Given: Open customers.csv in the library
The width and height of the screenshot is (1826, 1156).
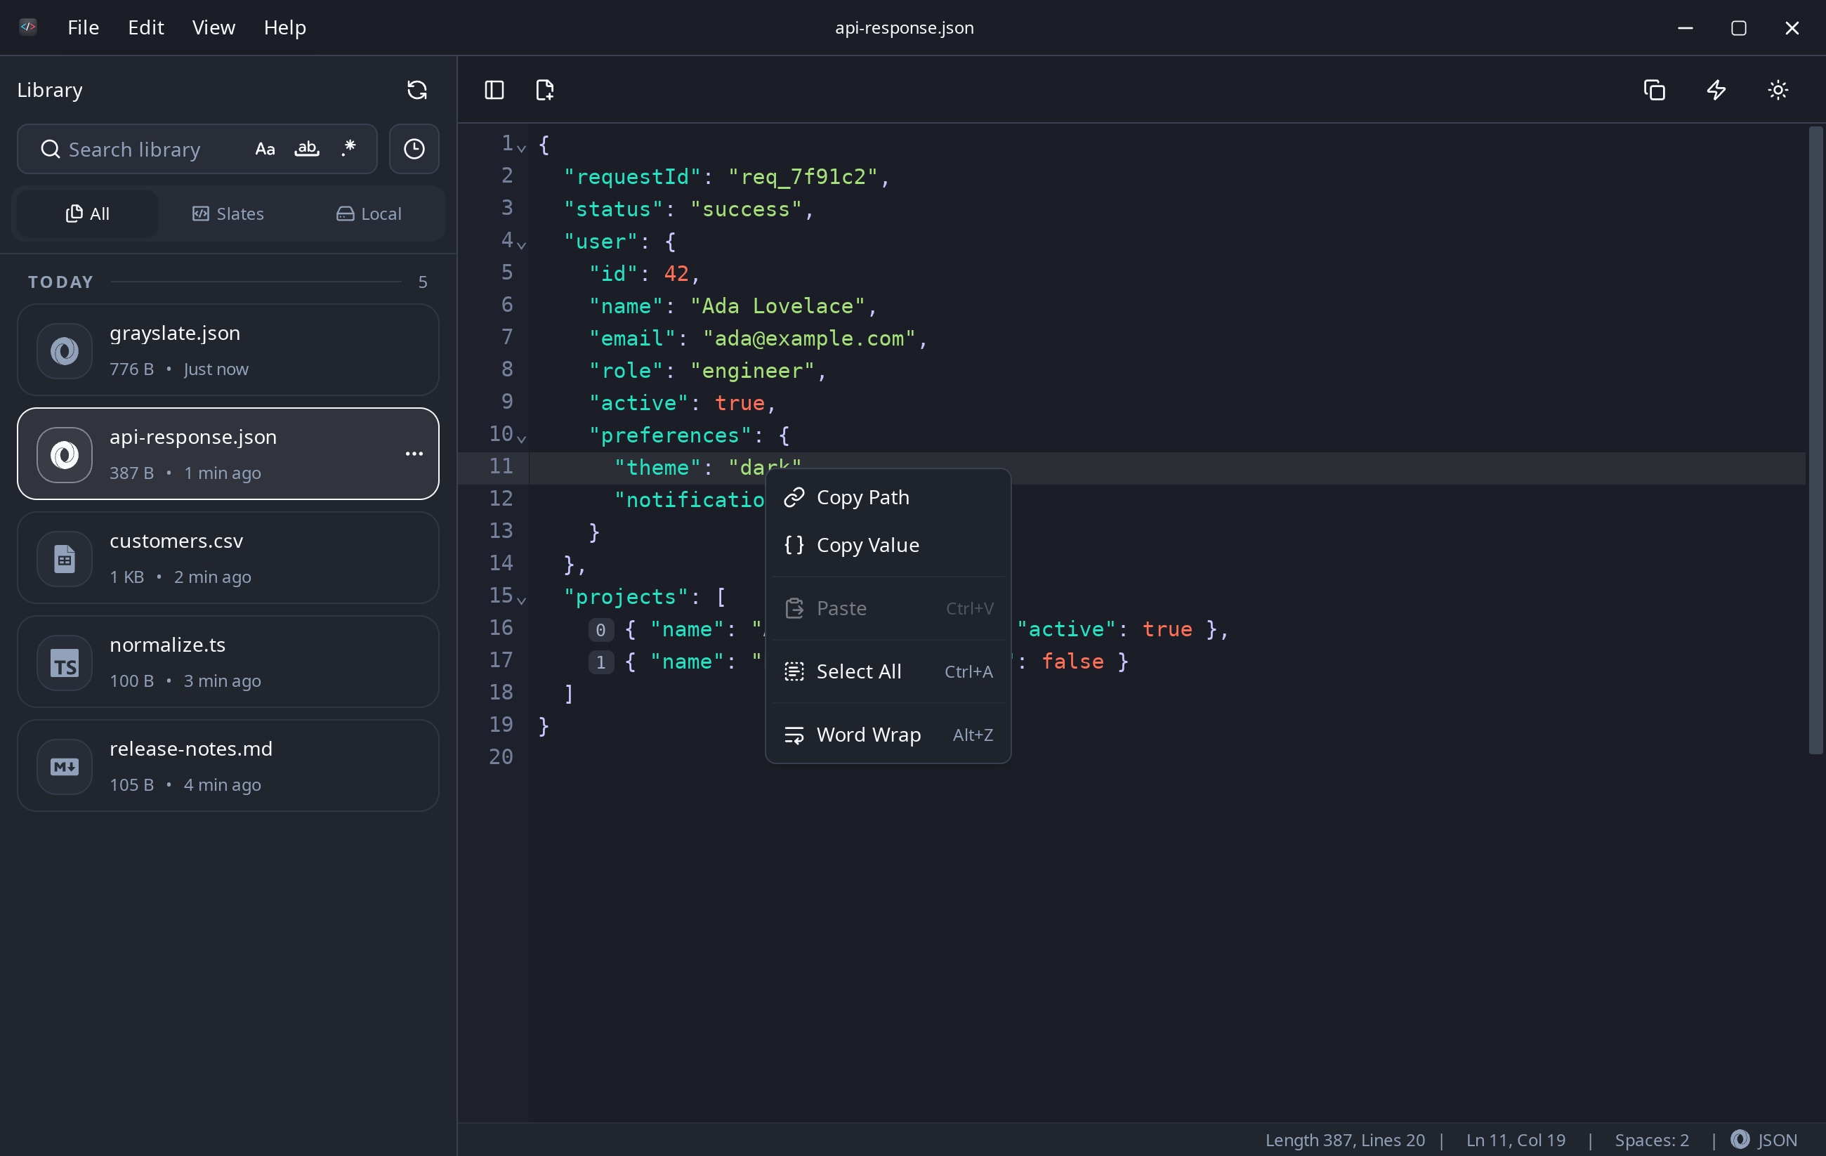Looking at the screenshot, I should coord(228,558).
